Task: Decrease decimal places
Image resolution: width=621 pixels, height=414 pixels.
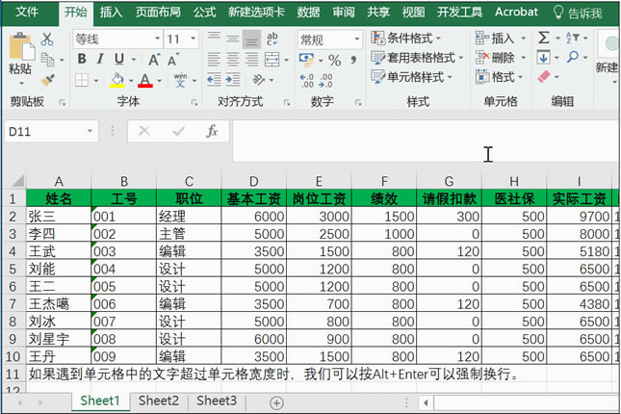Action: point(325,81)
